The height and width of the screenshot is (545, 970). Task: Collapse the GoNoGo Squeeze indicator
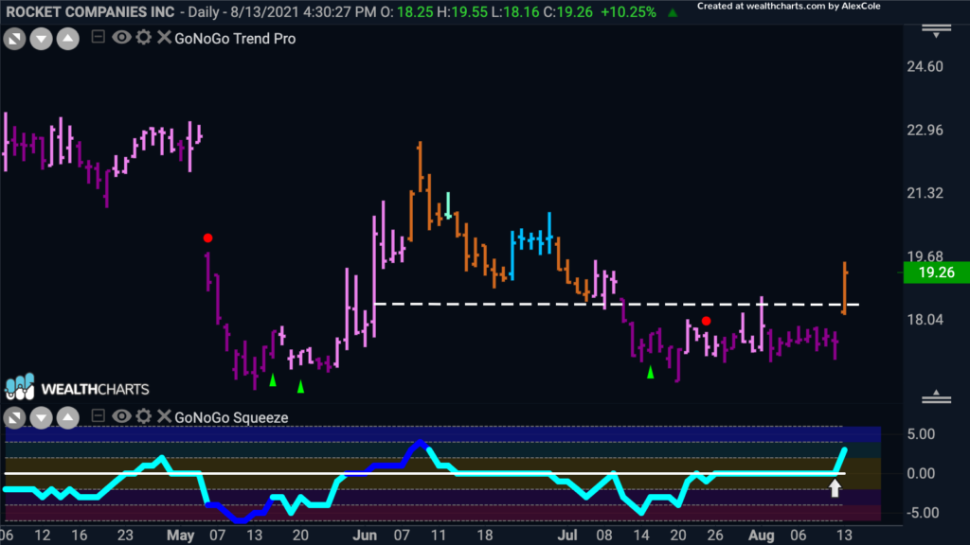98,416
